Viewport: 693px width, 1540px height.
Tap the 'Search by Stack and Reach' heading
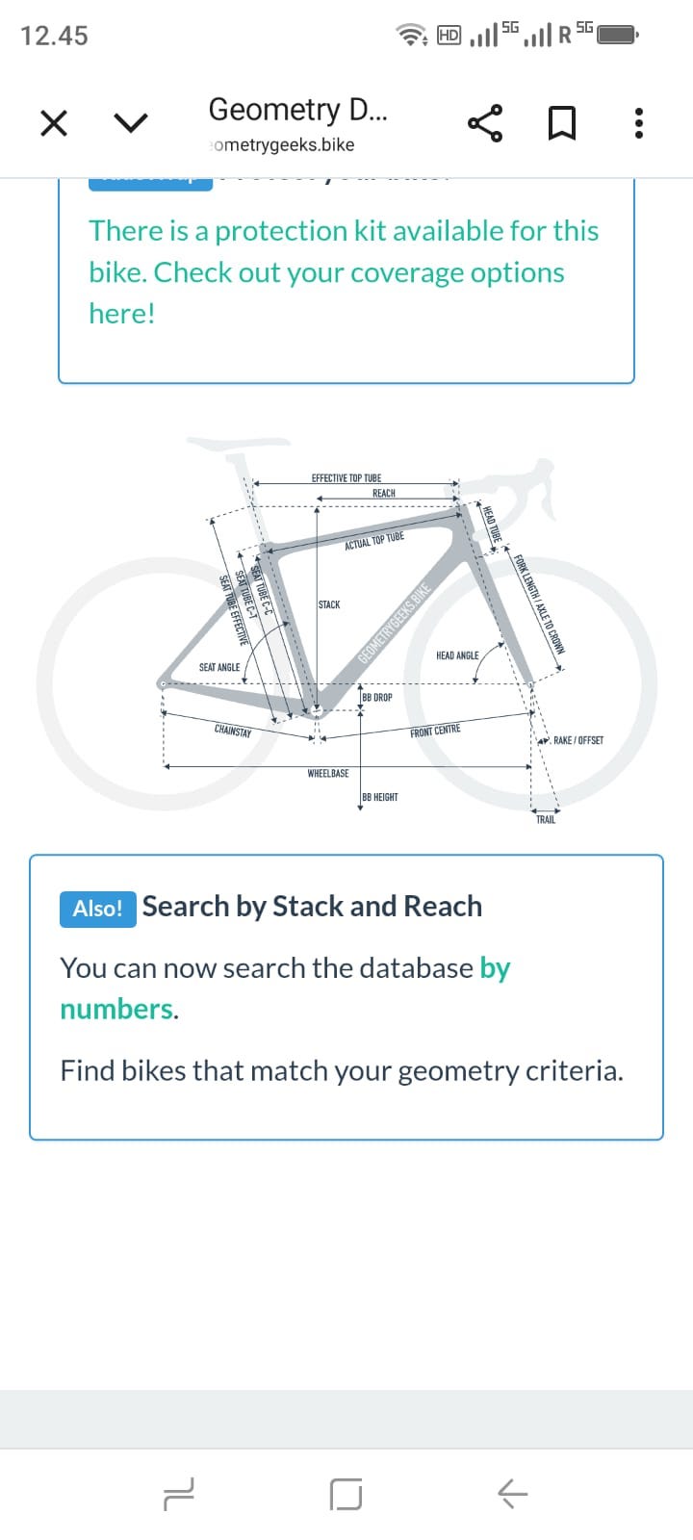point(312,907)
